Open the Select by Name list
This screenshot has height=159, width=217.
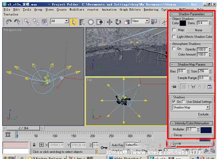[82, 22]
